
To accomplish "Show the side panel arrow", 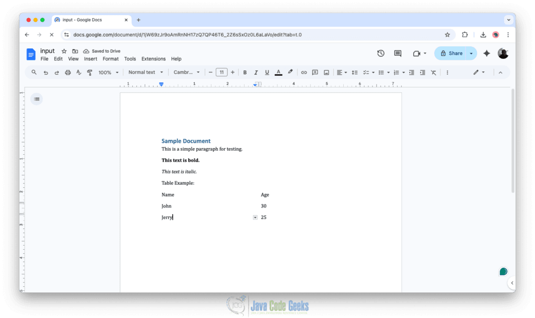I will coord(512,283).
